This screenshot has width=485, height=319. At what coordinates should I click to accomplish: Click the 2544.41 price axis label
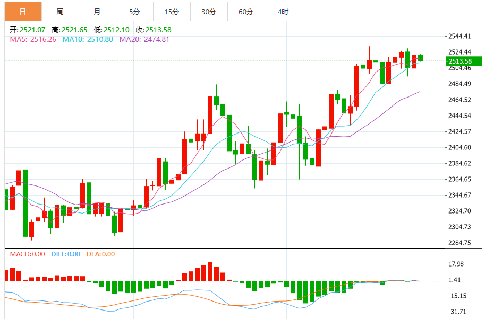click(x=460, y=37)
